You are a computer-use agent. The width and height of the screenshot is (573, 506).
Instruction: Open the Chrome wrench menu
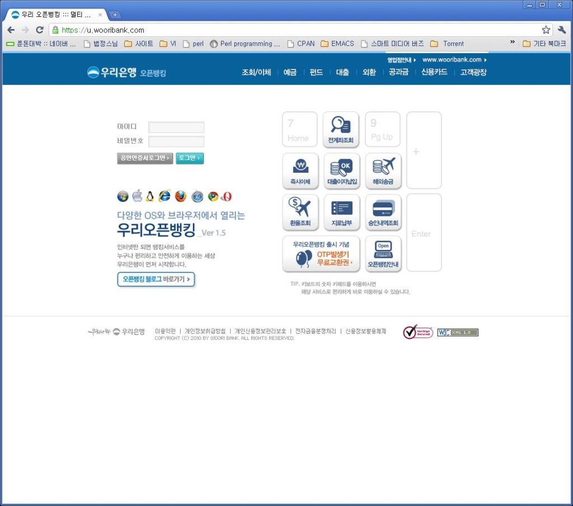click(x=562, y=30)
